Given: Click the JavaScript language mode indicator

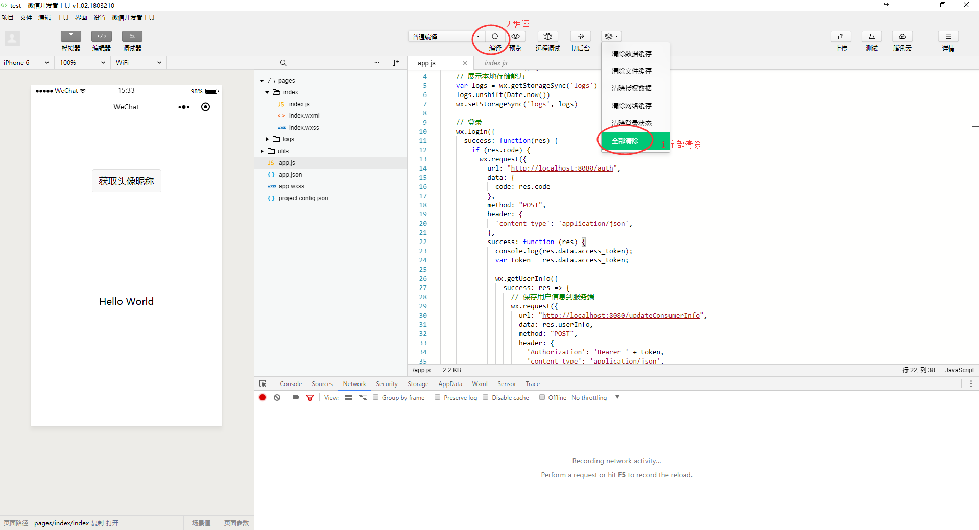Looking at the screenshot, I should tap(959, 370).
